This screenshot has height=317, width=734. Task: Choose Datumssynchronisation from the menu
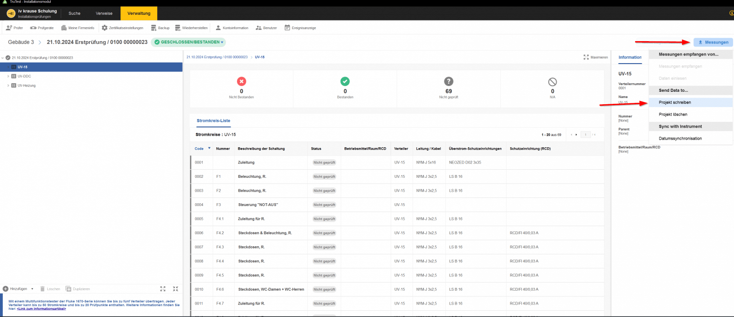pyautogui.click(x=680, y=139)
